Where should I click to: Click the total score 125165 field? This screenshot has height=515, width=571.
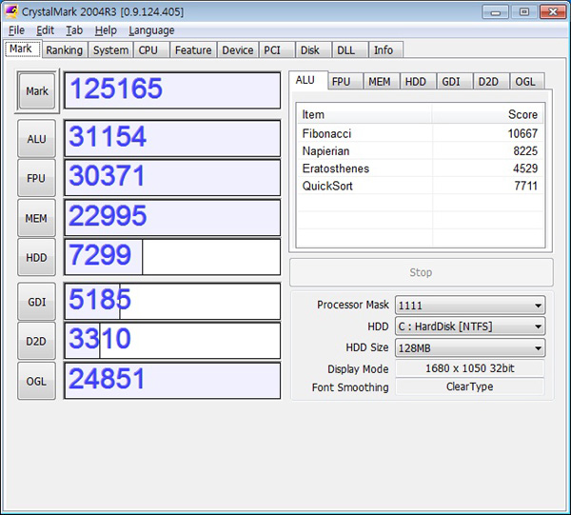[x=172, y=90]
